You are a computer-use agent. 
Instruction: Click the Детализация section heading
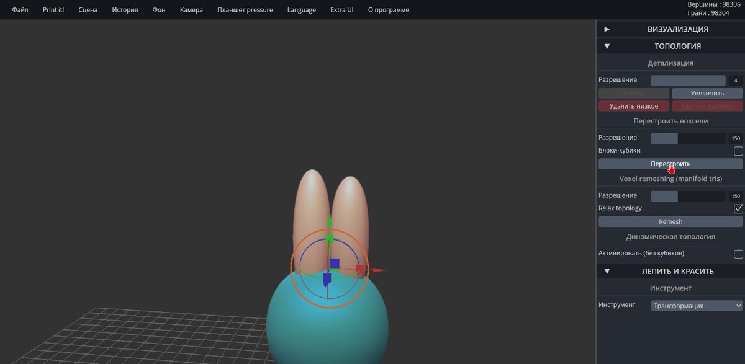pos(670,63)
